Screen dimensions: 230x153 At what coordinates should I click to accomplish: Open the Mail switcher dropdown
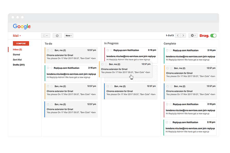point(17,36)
